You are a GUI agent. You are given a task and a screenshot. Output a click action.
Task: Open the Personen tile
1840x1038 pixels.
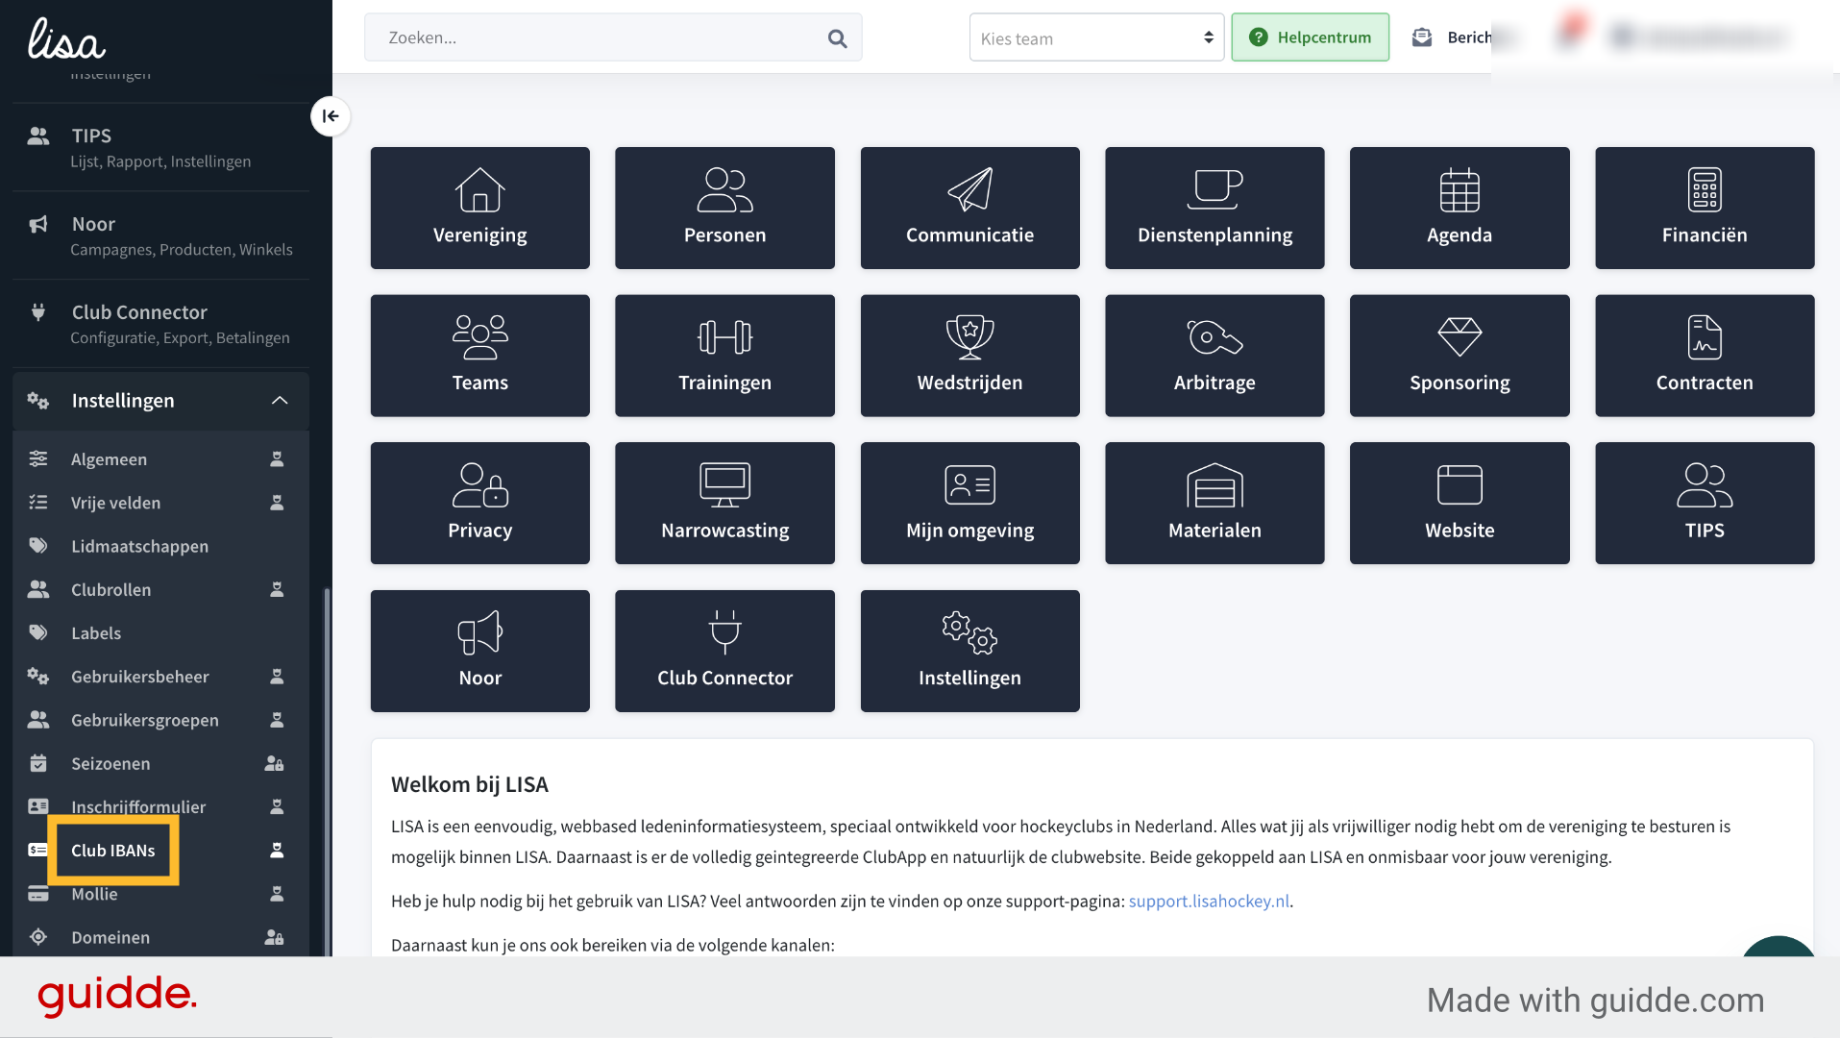click(x=724, y=208)
